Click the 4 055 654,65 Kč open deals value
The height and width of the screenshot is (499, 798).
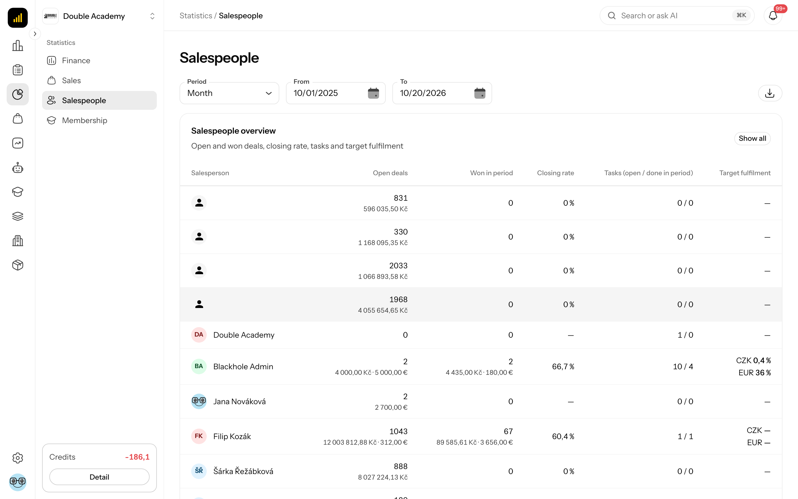tap(382, 310)
